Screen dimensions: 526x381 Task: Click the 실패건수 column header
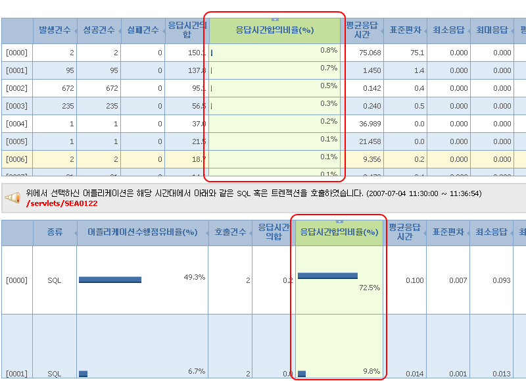143,30
